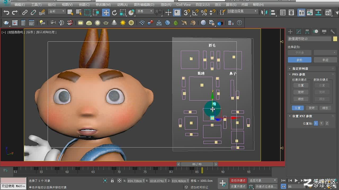The width and height of the screenshot is (339, 190).
Task: Activate Select and Link tool
Action: [x=25, y=12]
